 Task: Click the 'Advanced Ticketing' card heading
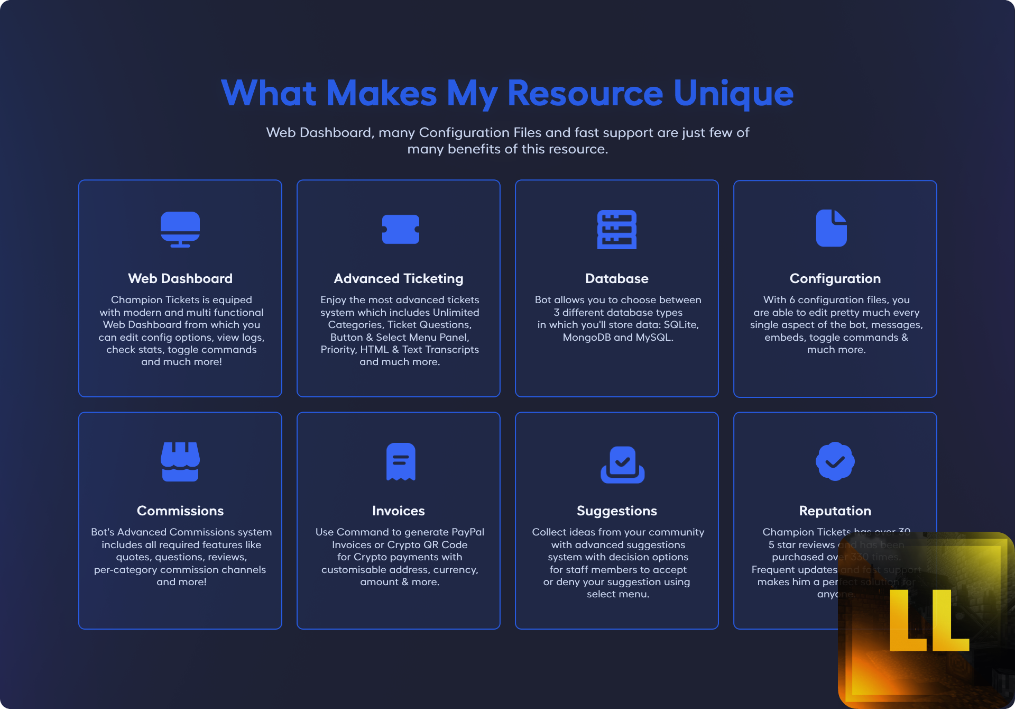(399, 278)
